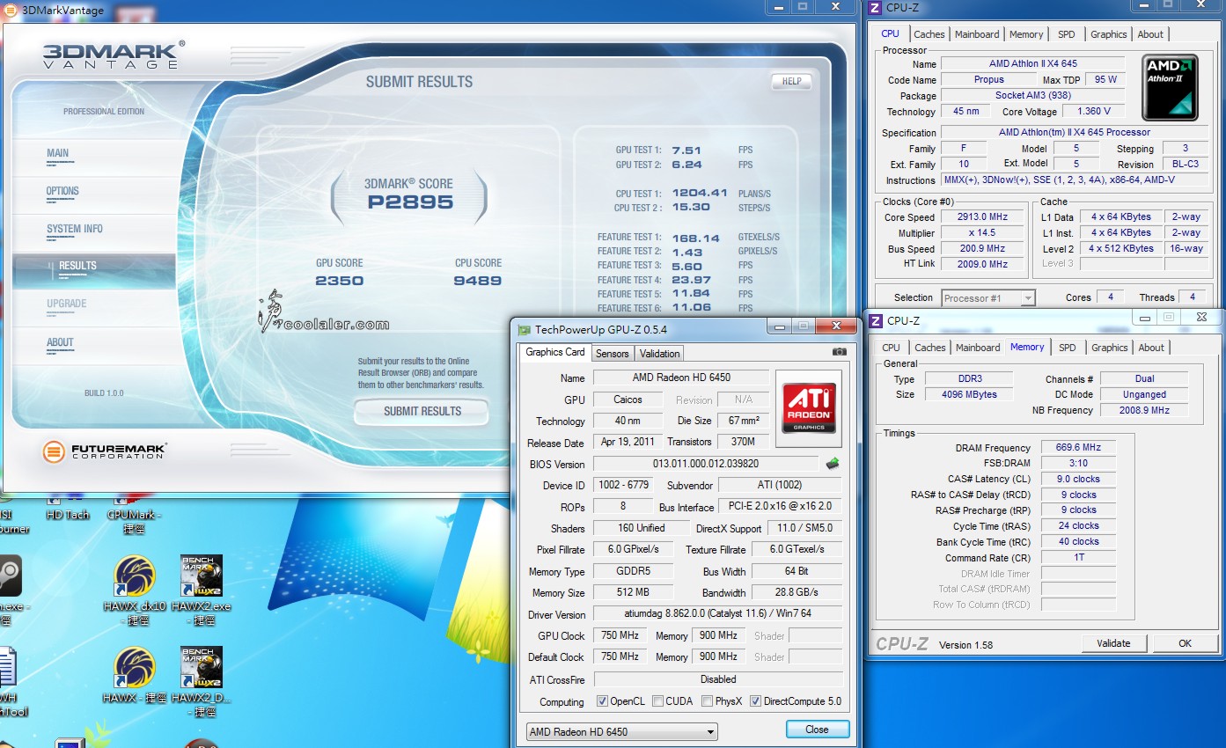Click the GPU-Z Name field value

[x=681, y=378]
